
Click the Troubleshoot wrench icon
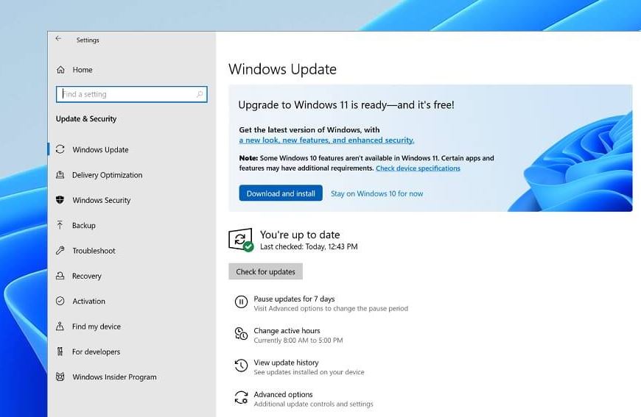[60, 251]
